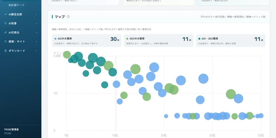Screen dimensions: 276x138
Task: Click the 検索・サイト magnifier icon
Action: click(x=5, y=41)
